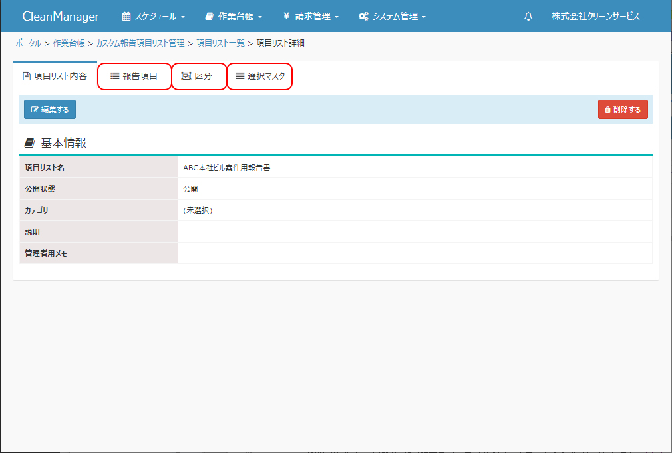The height and width of the screenshot is (453, 672).
Task: Click the group icon on 区分 tab
Action: point(186,76)
